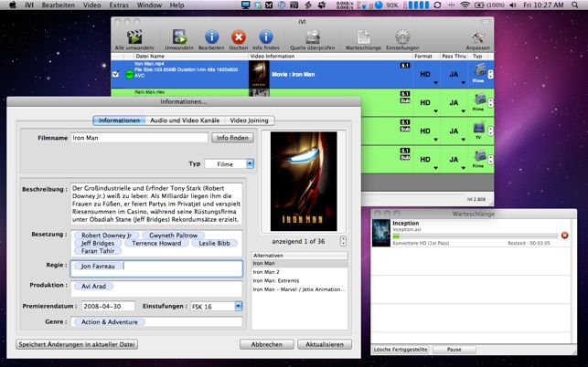Open the Window menu
This screenshot has height=367, width=588.
[149, 5]
